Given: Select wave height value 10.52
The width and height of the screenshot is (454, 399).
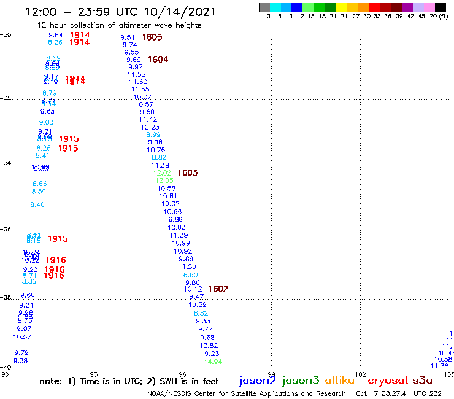Looking at the screenshot, I should (22, 337).
